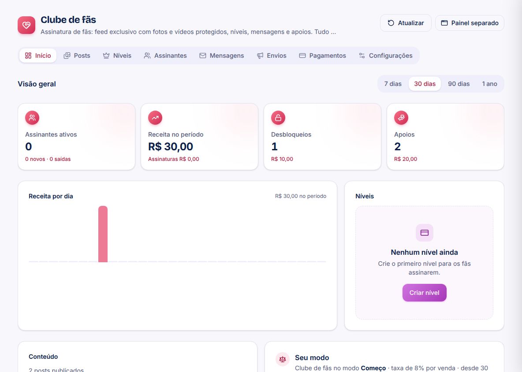522x372 pixels.
Task: Choose the 90 dias range
Action: (x=459, y=84)
